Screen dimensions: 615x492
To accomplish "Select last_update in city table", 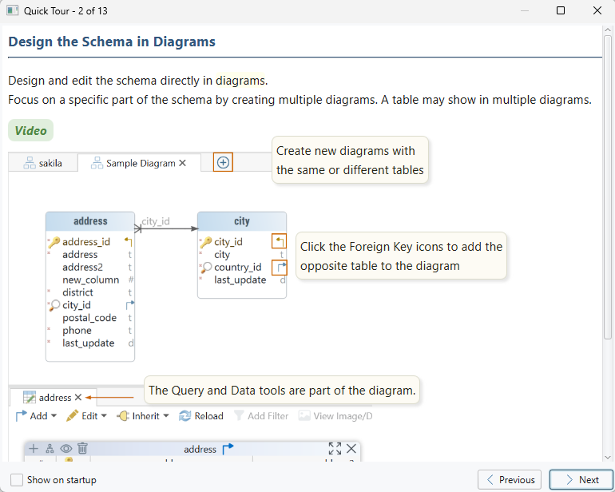I will pyautogui.click(x=240, y=280).
